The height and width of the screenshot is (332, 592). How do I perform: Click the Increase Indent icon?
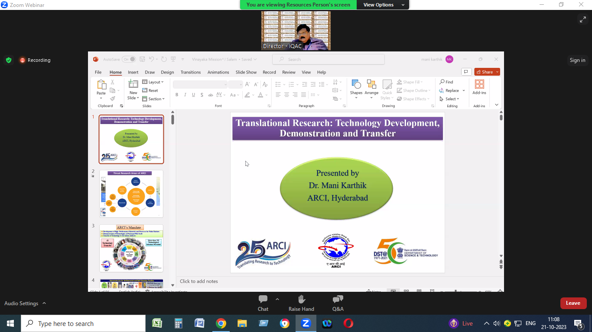[313, 84]
